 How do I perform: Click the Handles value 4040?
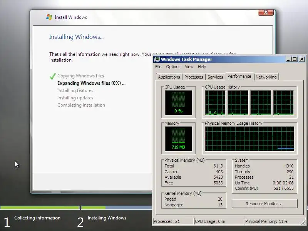click(289, 166)
